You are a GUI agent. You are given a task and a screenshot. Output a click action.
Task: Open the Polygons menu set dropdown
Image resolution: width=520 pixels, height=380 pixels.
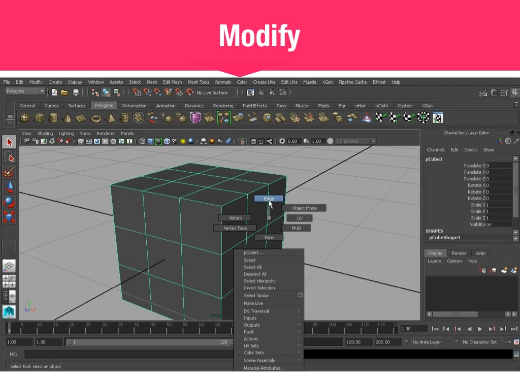[25, 91]
